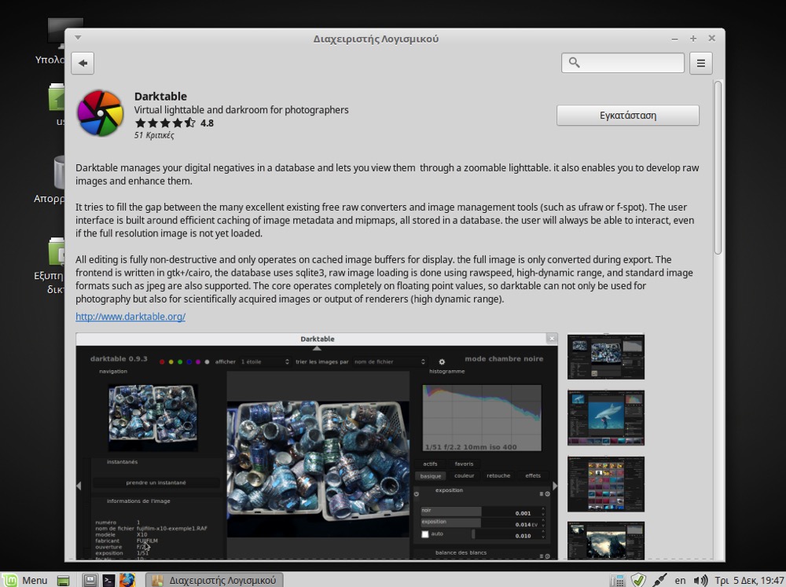The height and width of the screenshot is (587, 786).
Task: Install Darktable with the Εγκατάσταση button
Action: pos(627,116)
